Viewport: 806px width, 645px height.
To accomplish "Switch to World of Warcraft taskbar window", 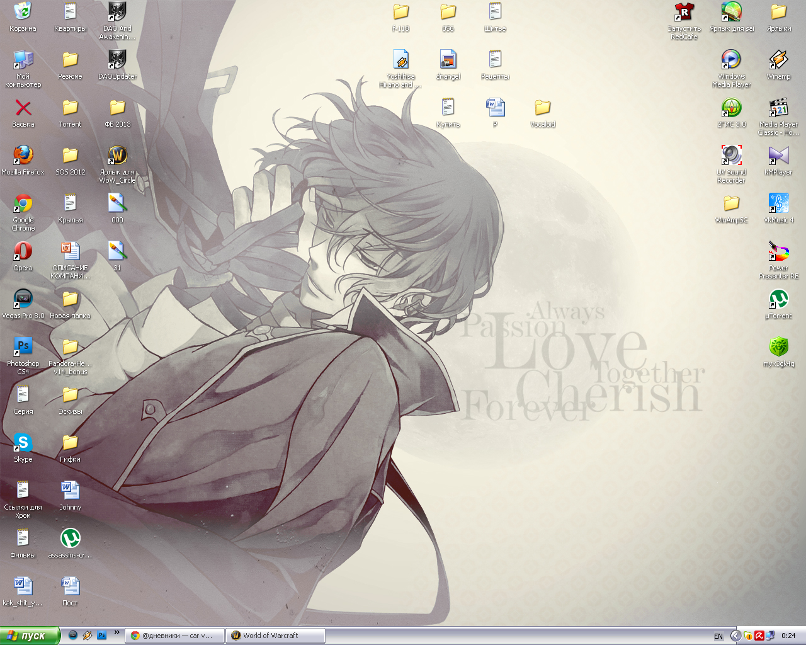I will (x=276, y=636).
